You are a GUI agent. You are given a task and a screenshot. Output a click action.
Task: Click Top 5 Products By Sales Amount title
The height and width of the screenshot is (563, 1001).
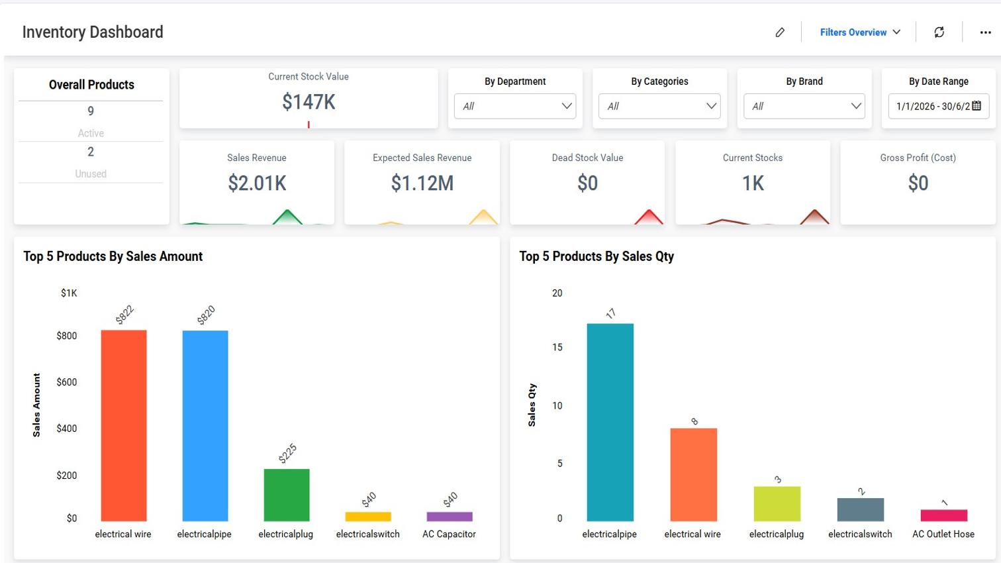click(113, 256)
